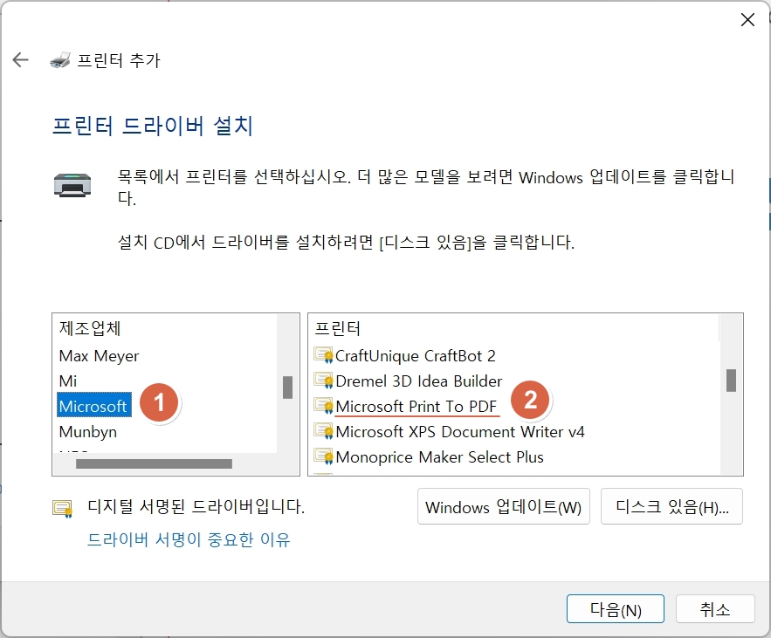Click the Windows 업데이트(W) button

(x=504, y=506)
